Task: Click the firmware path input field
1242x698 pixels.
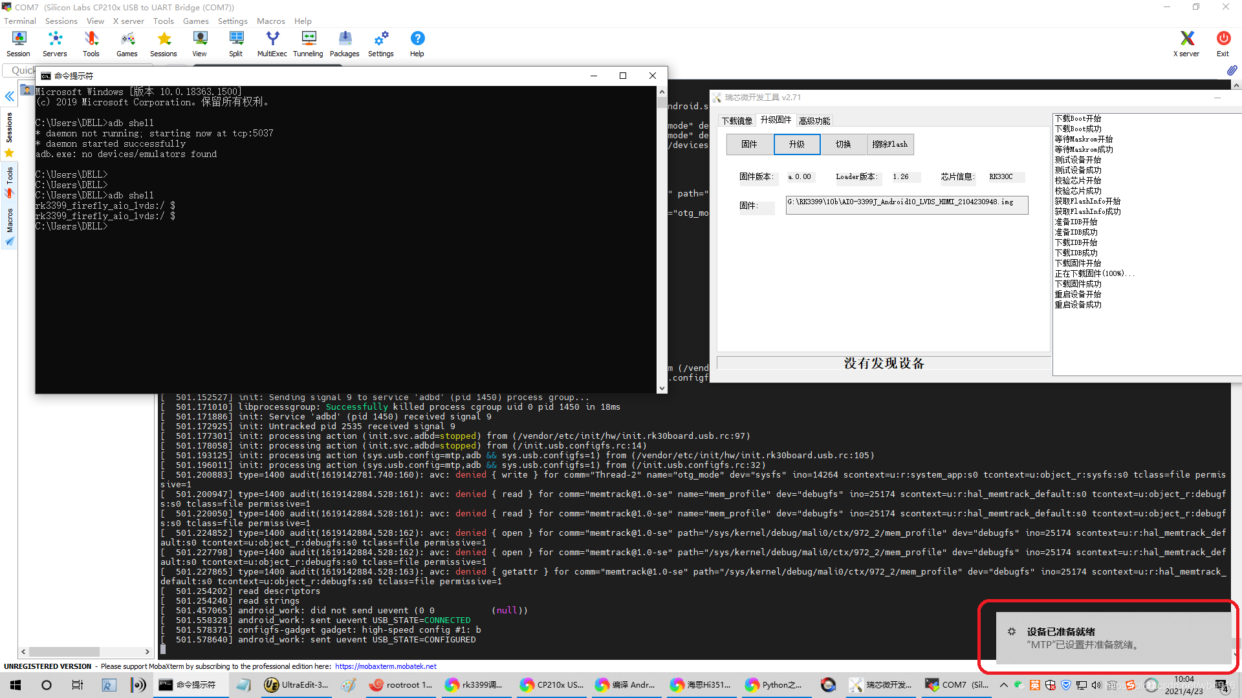Action: [906, 205]
